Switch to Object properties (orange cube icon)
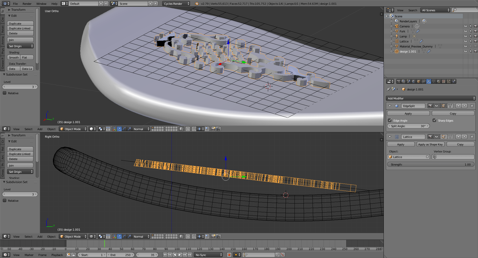 419,81
